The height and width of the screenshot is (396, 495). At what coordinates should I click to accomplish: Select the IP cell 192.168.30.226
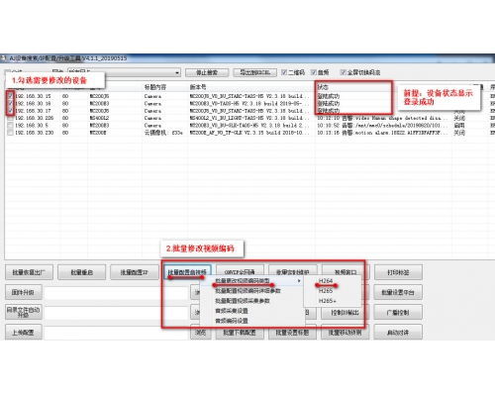point(34,118)
